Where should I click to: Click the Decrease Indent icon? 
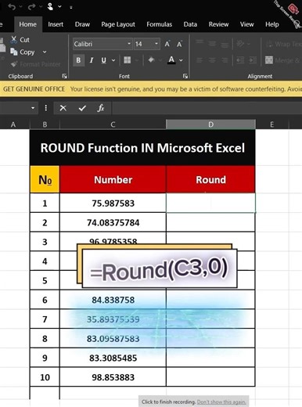point(239,60)
